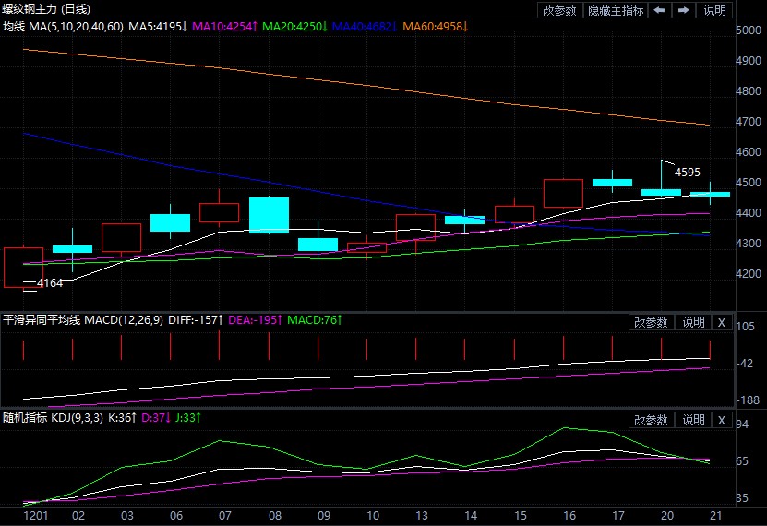
Task: Select the orange MA60:4958 label
Action: (x=436, y=27)
